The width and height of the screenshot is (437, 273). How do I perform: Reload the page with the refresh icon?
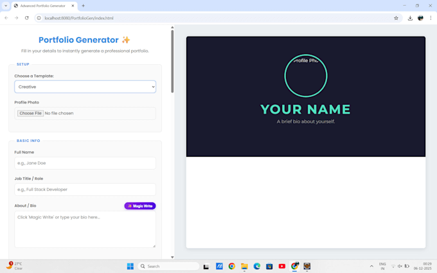(x=27, y=18)
